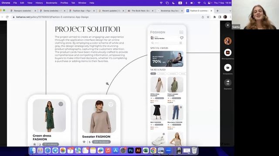
Task: Launch Music from the dock
Action: point(108,150)
